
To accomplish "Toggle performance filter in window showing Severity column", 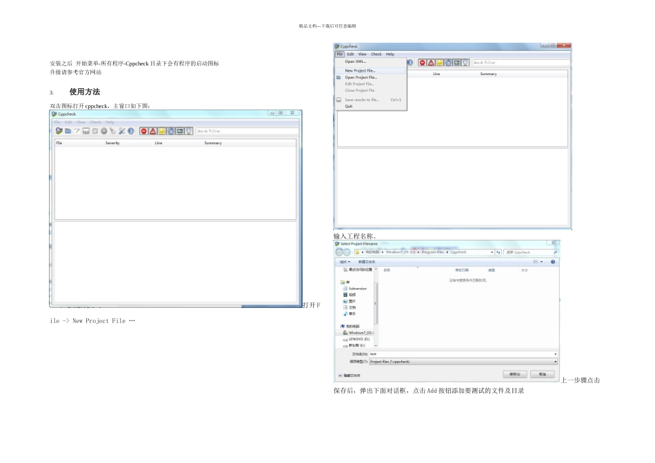I will click(180, 131).
